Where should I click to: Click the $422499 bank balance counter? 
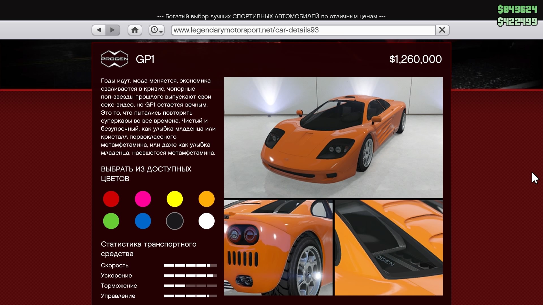tap(517, 21)
